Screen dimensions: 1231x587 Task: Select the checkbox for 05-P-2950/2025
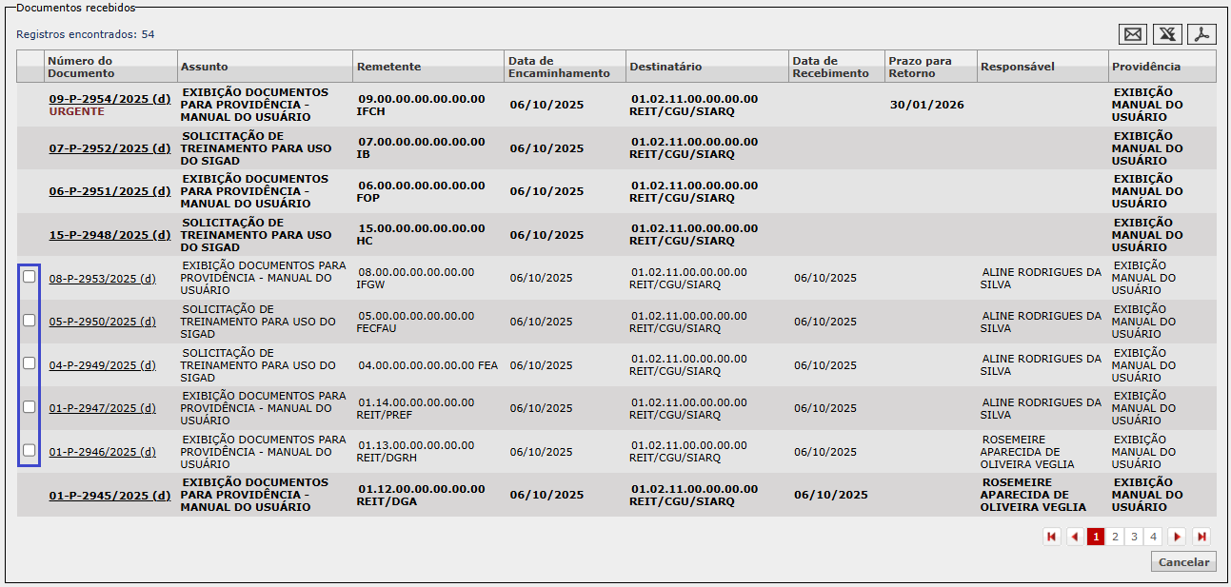tap(30, 320)
